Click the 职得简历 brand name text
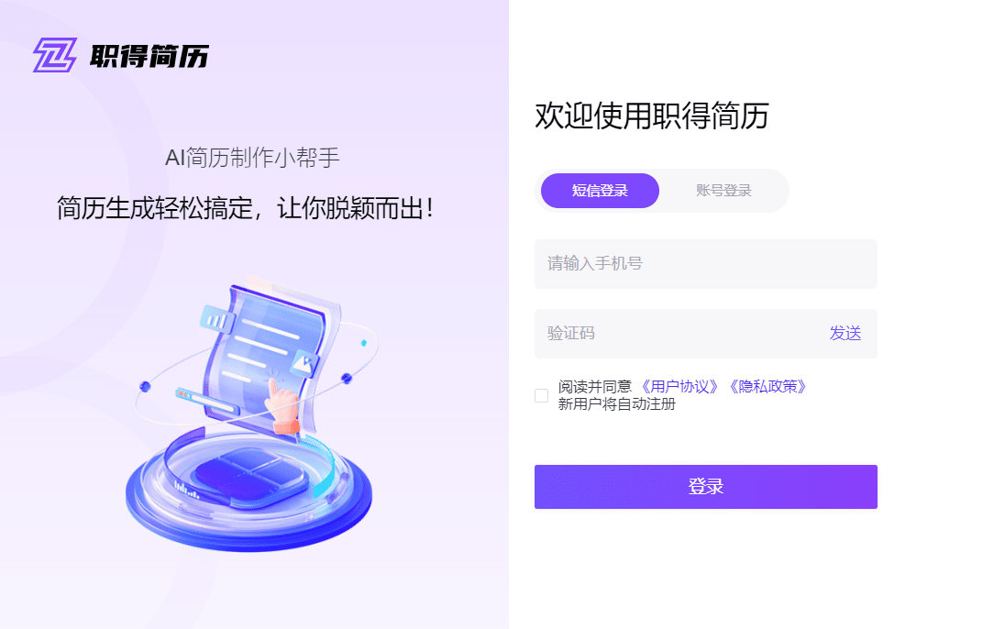Image resolution: width=994 pixels, height=629 pixels. (x=149, y=57)
